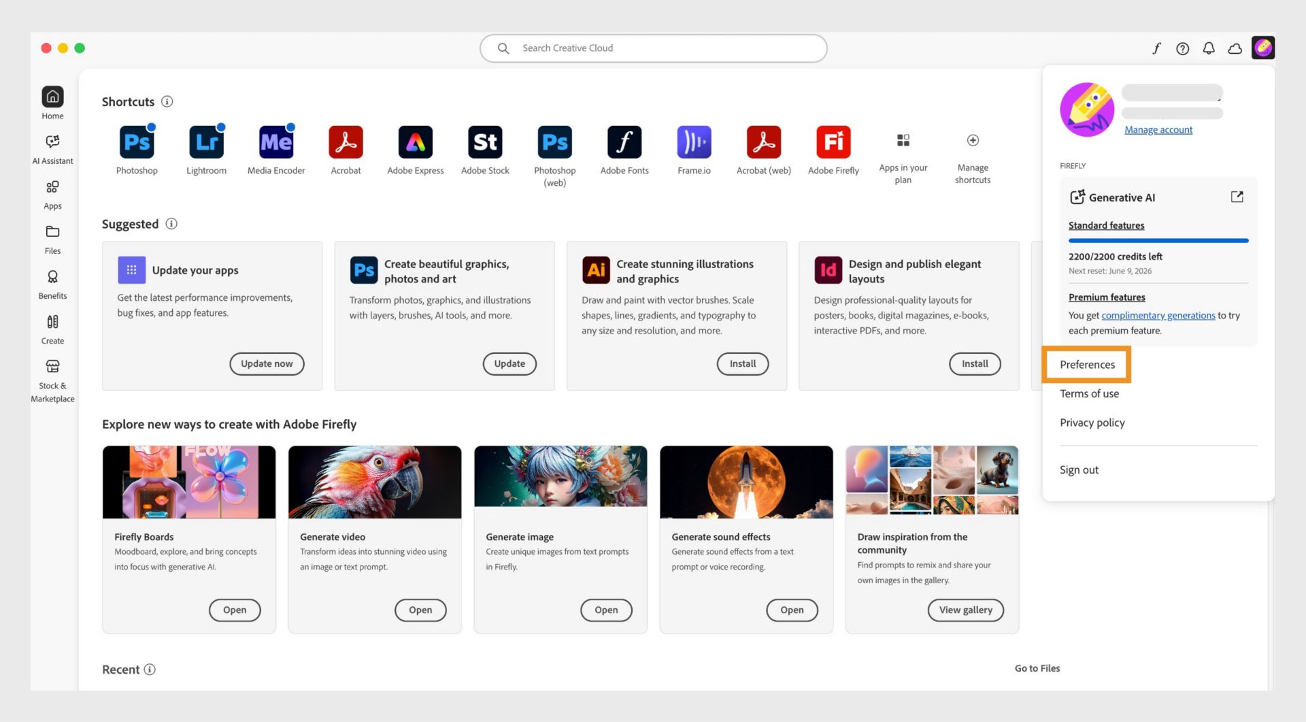
Task: Click Go to Files link
Action: click(x=1037, y=668)
